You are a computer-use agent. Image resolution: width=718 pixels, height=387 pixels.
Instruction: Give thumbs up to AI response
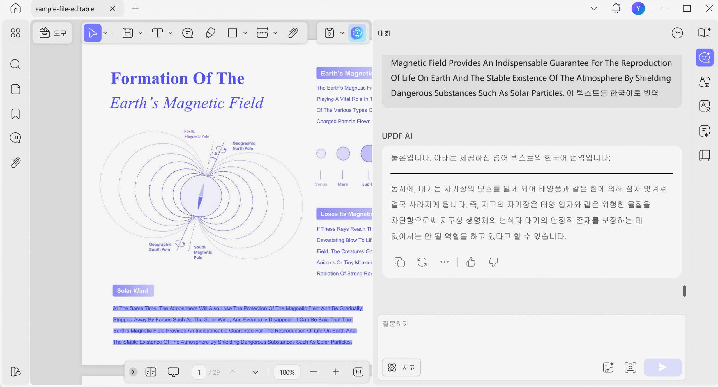tap(471, 262)
